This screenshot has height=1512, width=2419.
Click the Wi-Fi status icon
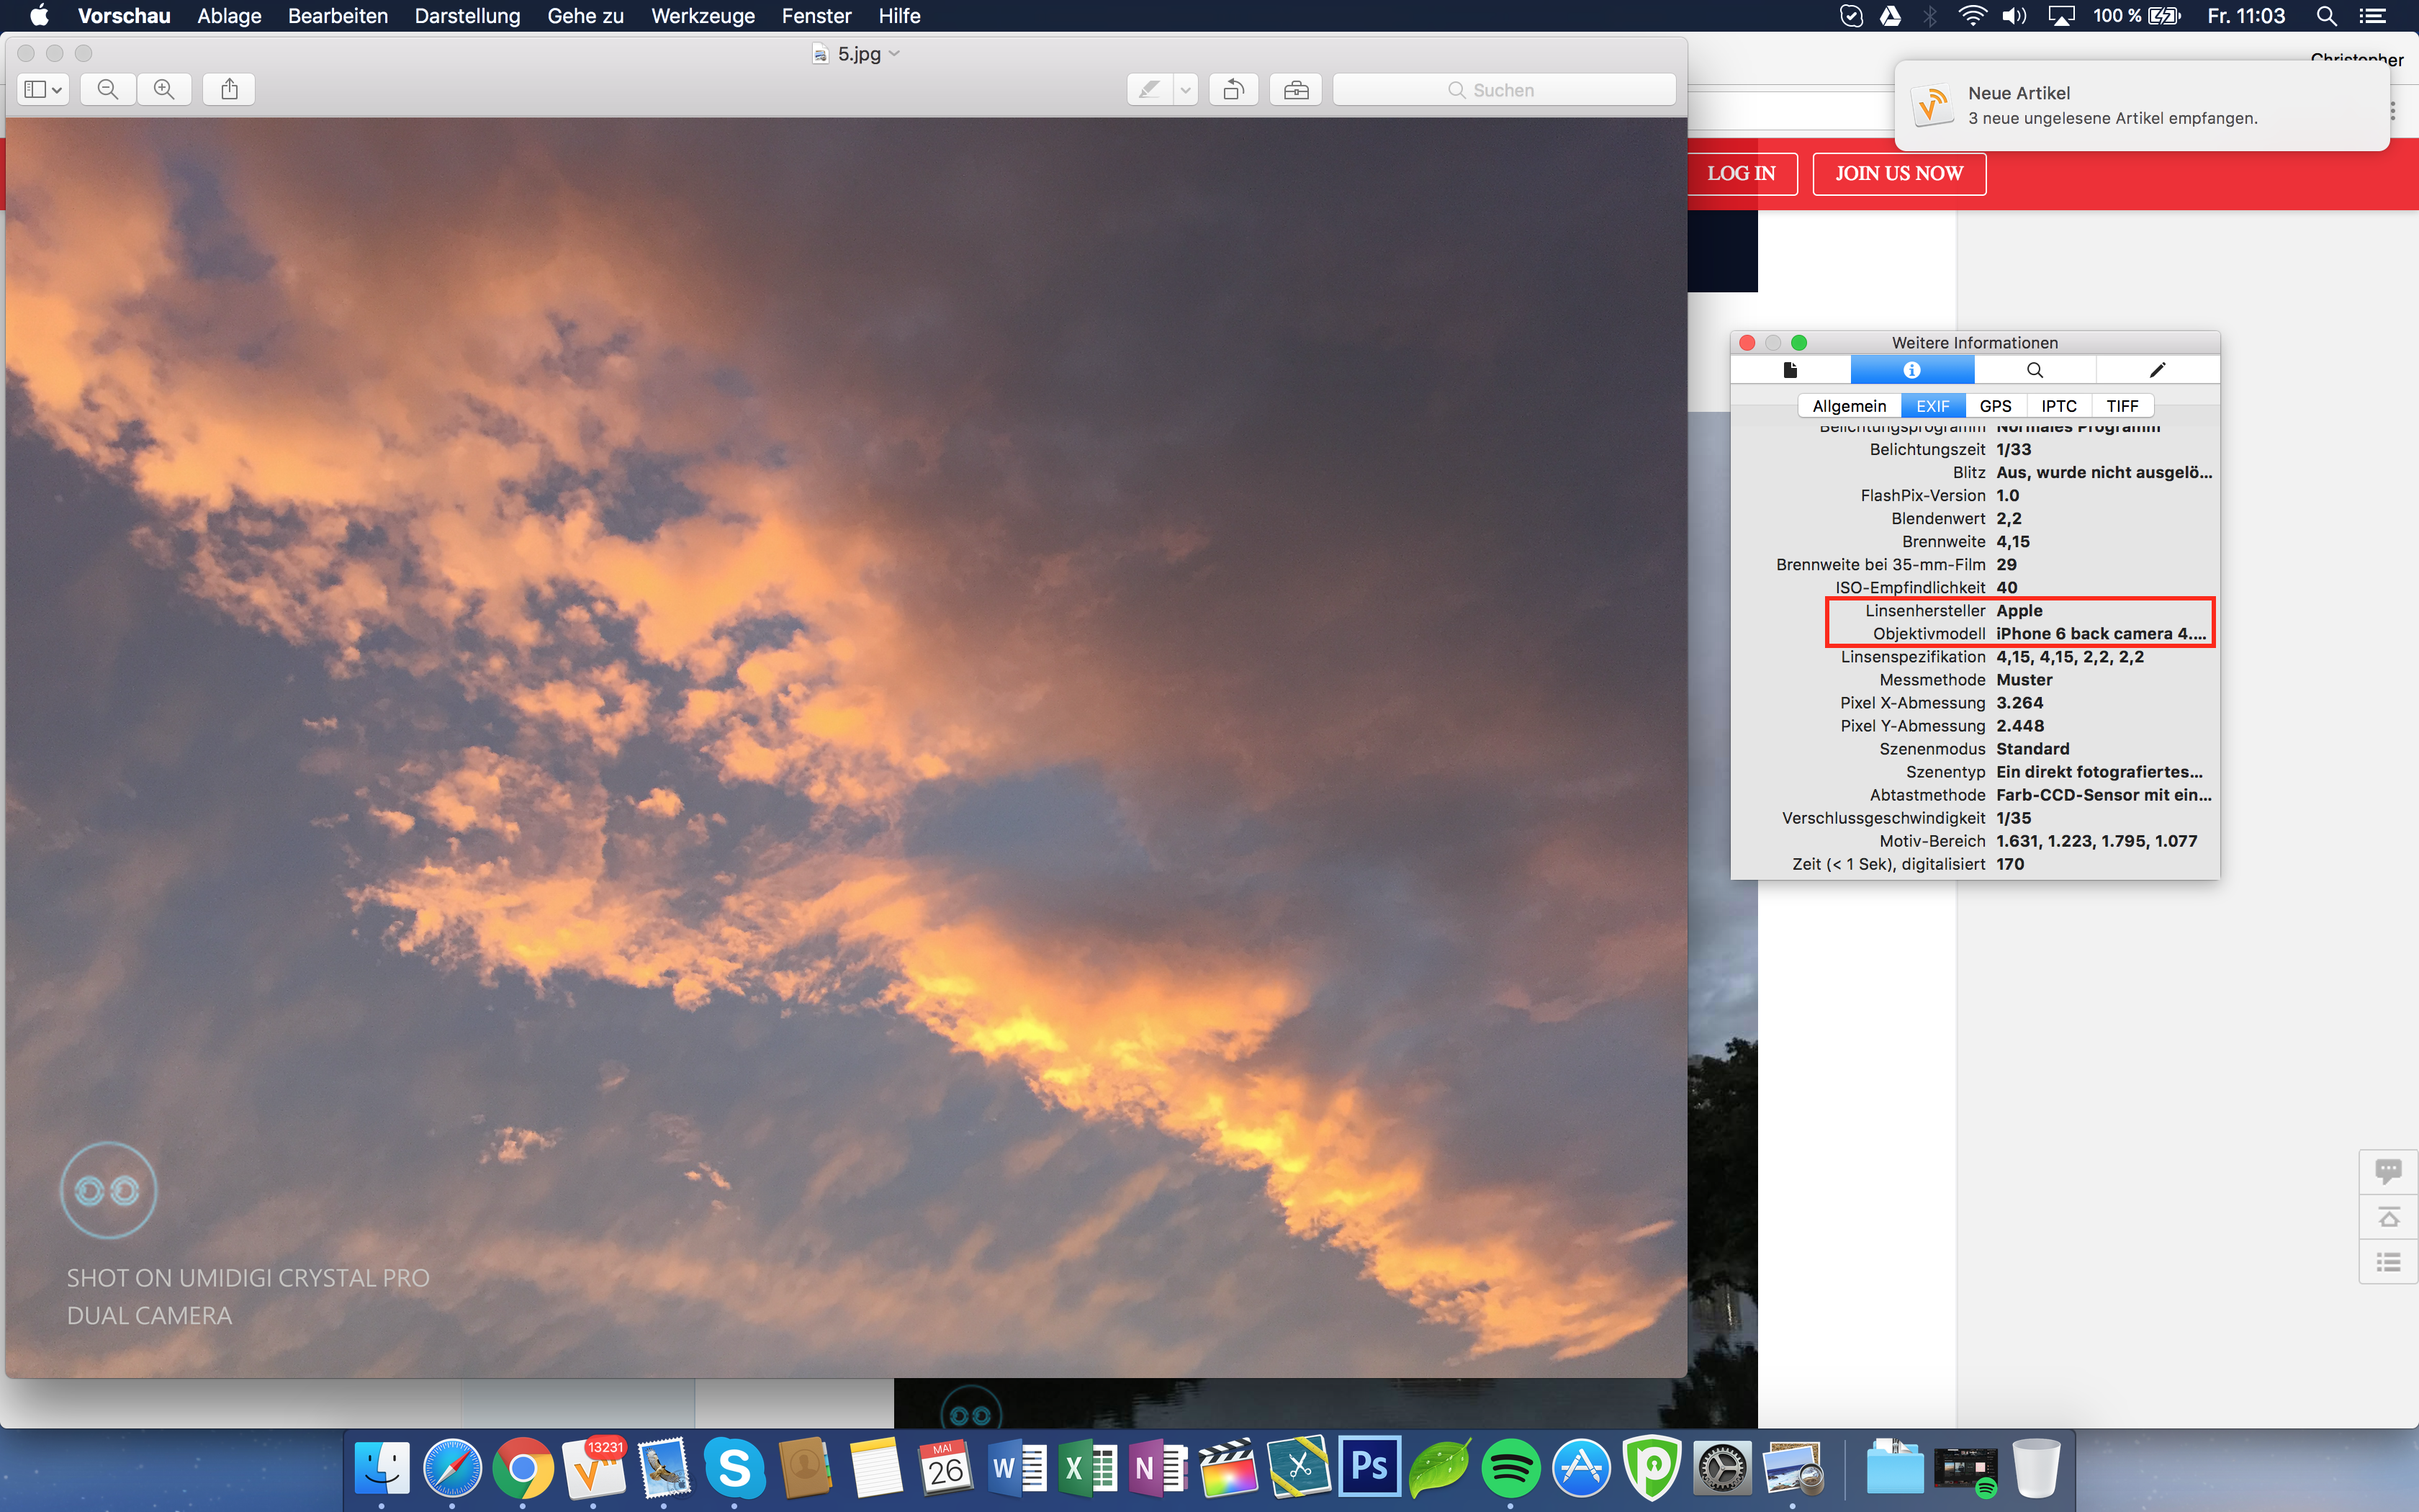(1971, 16)
